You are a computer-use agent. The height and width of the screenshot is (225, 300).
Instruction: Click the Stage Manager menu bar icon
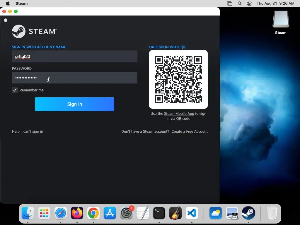coord(230,4)
